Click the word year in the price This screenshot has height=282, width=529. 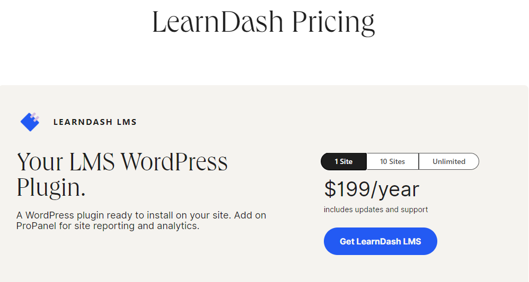[399, 190]
